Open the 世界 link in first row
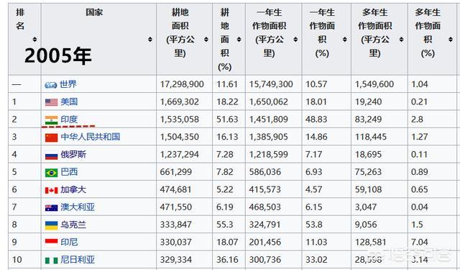This screenshot has width=460, height=270. (x=68, y=84)
